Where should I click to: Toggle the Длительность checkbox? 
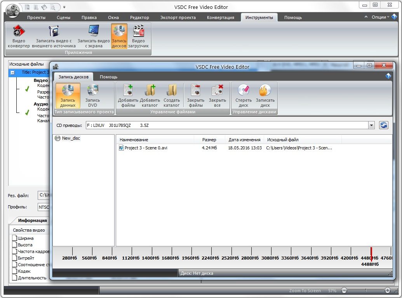pyautogui.click(x=15, y=278)
